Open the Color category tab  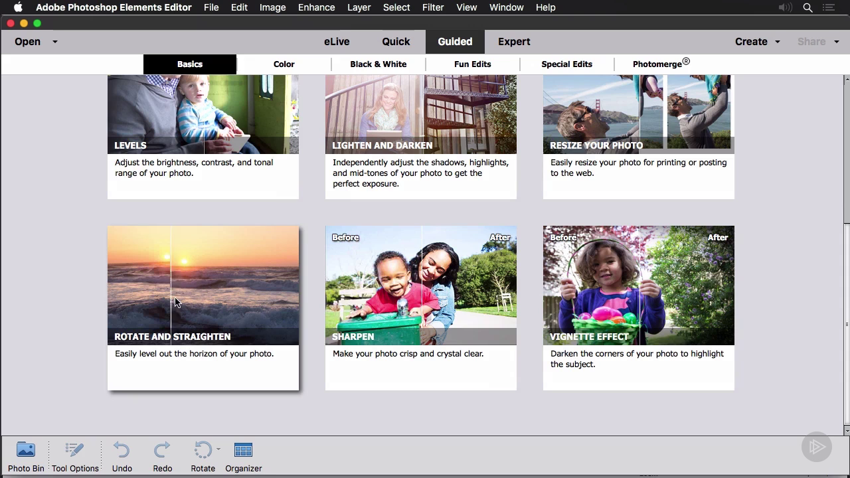click(284, 64)
